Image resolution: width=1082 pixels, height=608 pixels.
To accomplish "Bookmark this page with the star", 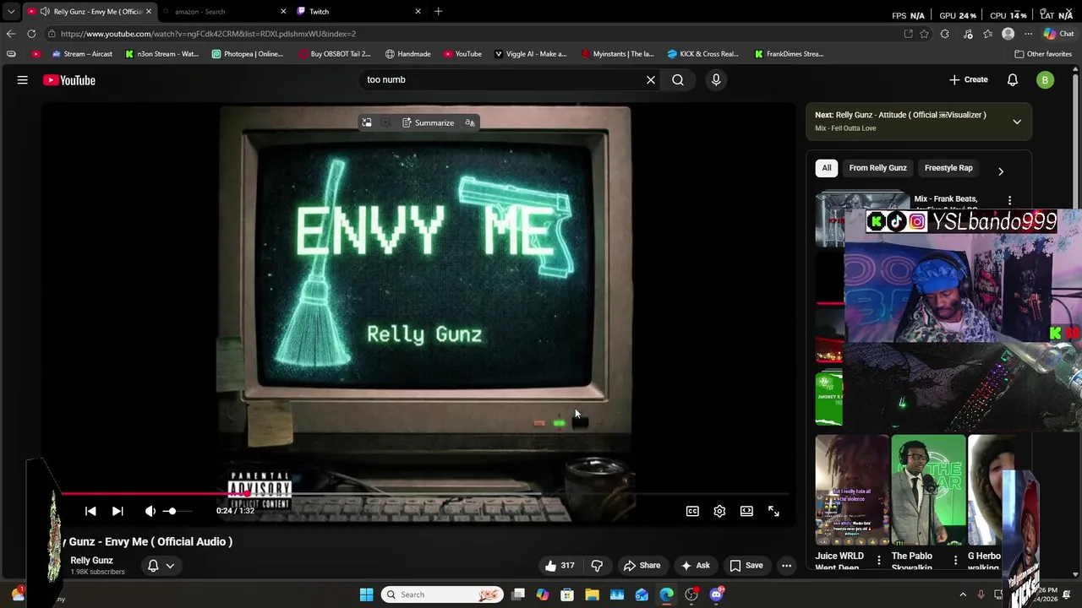I will click(x=925, y=34).
